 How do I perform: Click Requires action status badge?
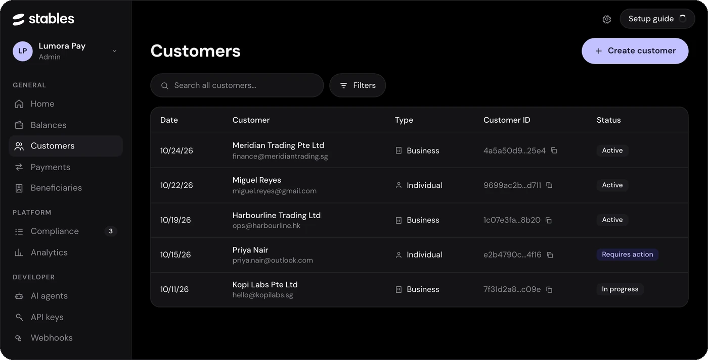628,254
